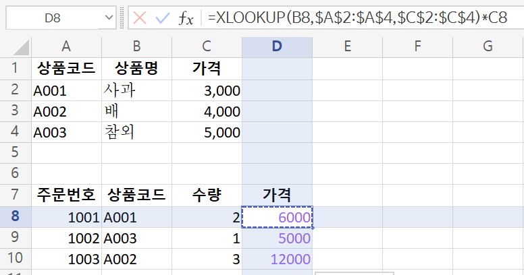Select column C header
This screenshot has height=275, width=524.
(207, 47)
